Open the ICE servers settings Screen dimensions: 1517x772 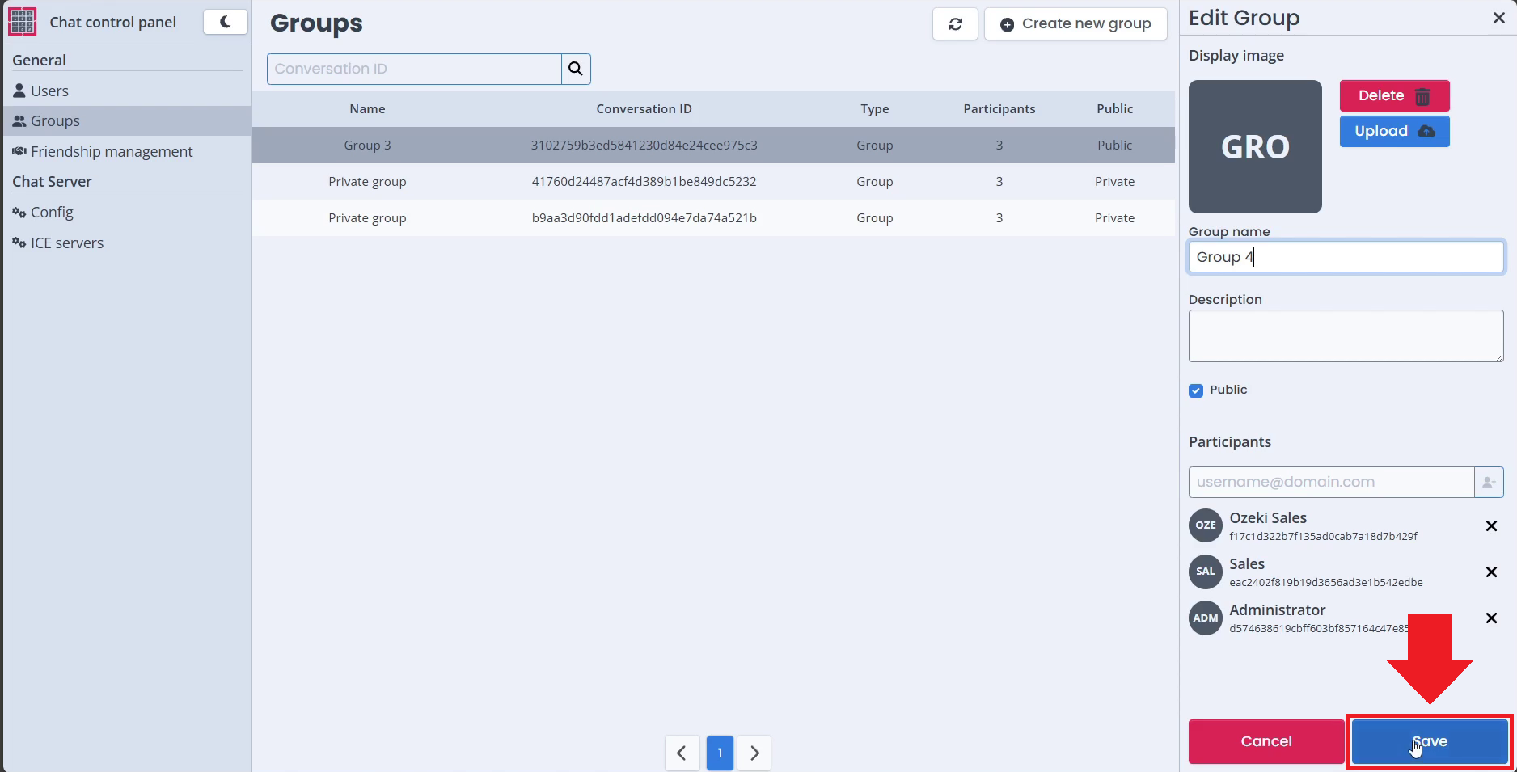point(66,243)
